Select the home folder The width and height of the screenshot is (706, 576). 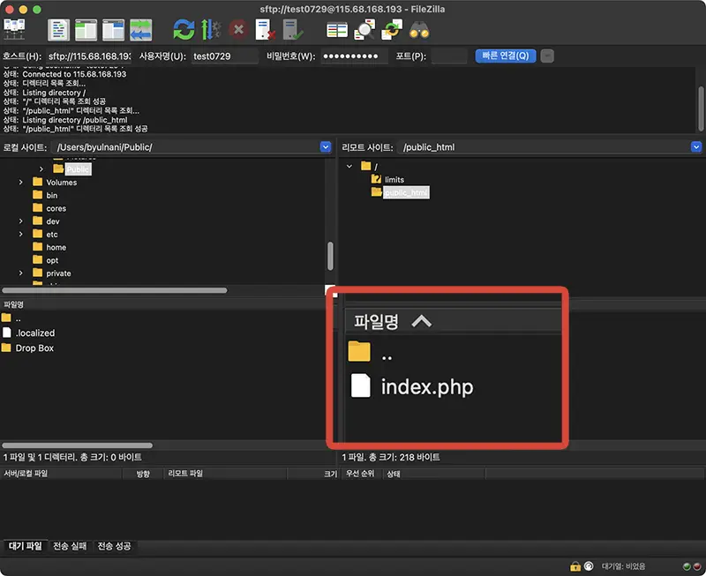(56, 248)
